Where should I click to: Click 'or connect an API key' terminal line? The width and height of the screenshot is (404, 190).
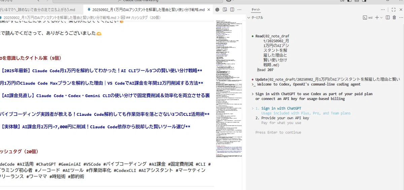[x=300, y=99]
